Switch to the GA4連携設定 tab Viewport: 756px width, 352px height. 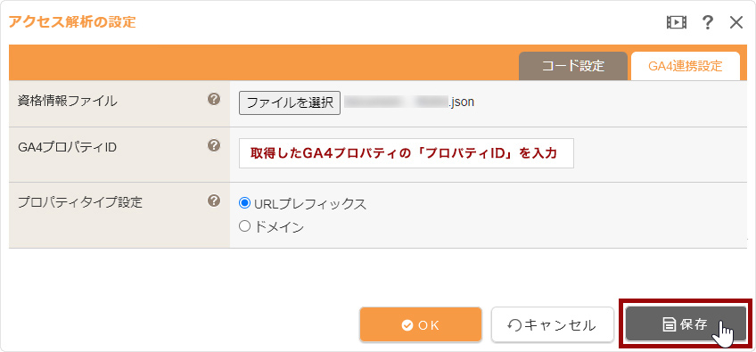pos(685,66)
